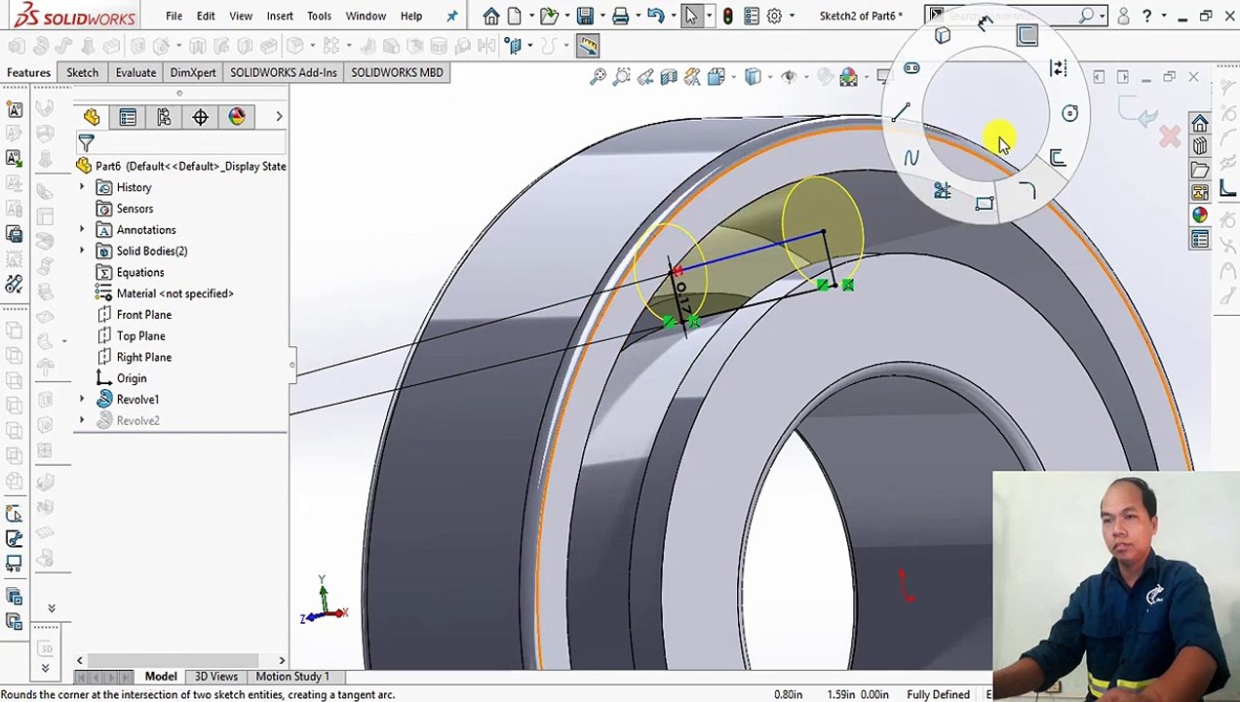Click the Home icon in top toolbar
The image size is (1240, 702).
coord(491,16)
